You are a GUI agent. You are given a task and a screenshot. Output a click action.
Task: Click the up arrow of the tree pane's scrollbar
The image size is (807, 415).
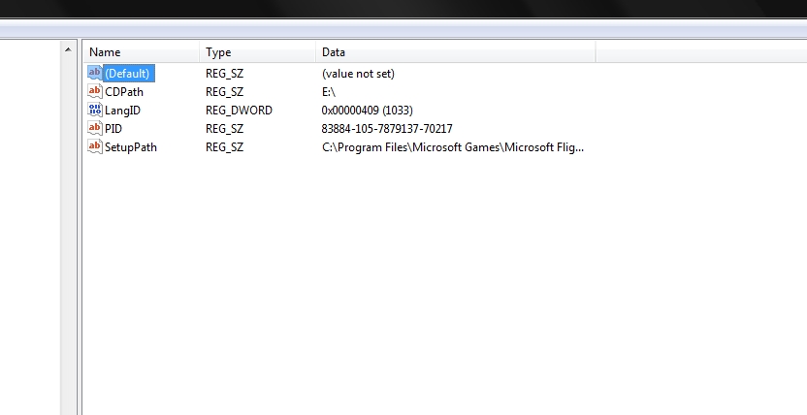coord(68,49)
